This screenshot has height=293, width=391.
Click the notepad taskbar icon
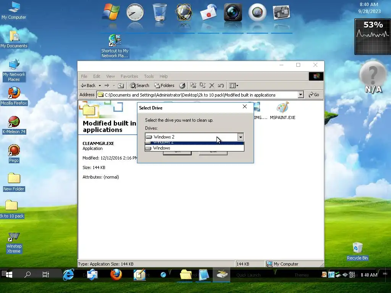point(204,274)
